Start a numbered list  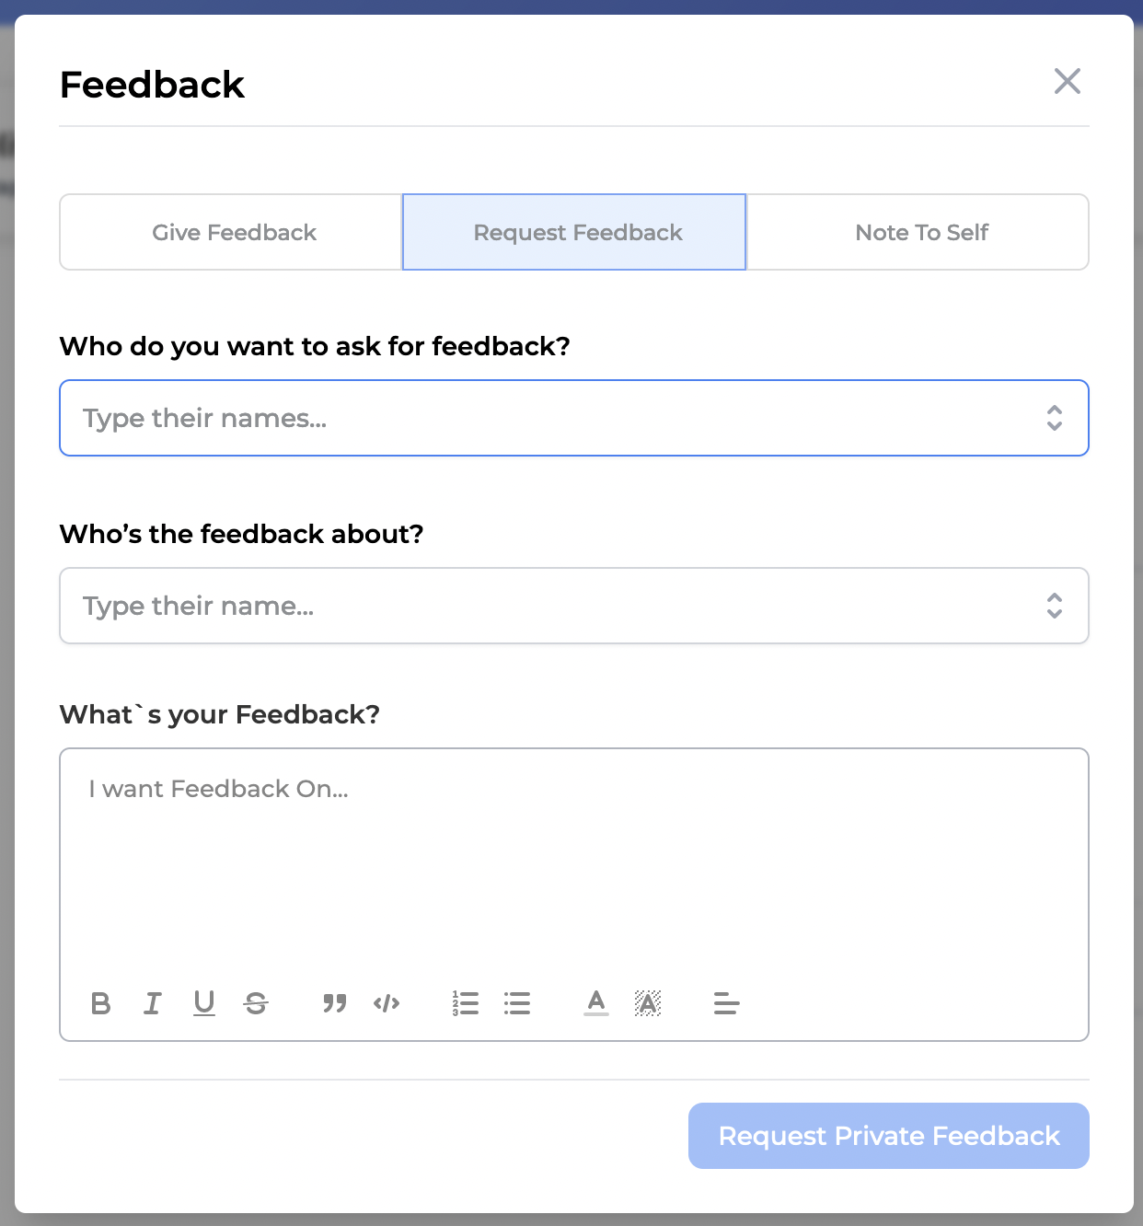pyautogui.click(x=466, y=1003)
